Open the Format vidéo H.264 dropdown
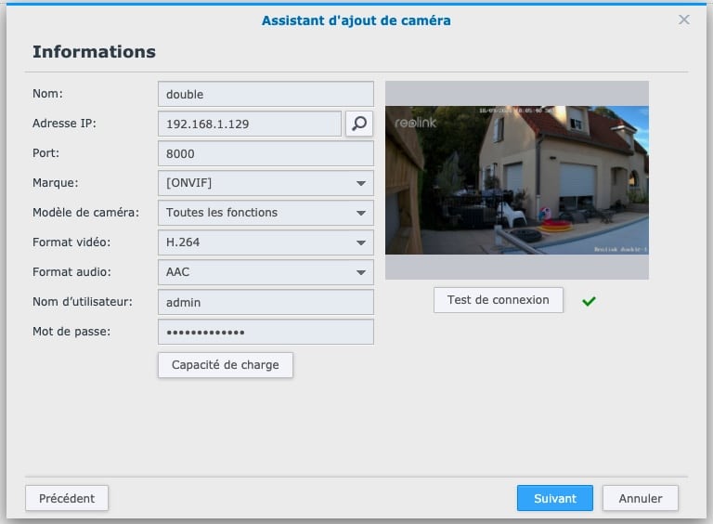 266,242
